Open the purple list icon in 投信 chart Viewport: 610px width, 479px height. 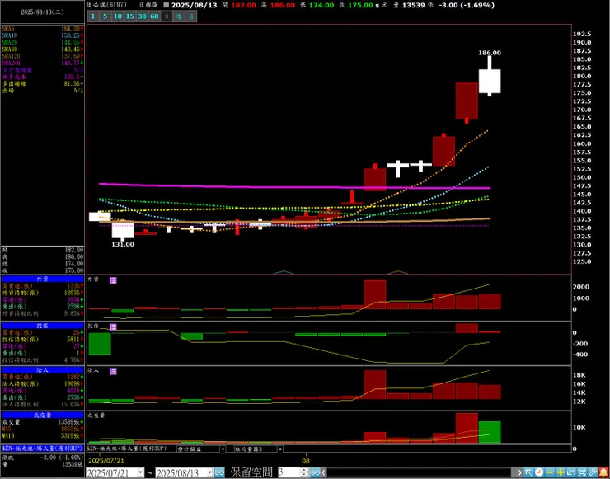(113, 326)
